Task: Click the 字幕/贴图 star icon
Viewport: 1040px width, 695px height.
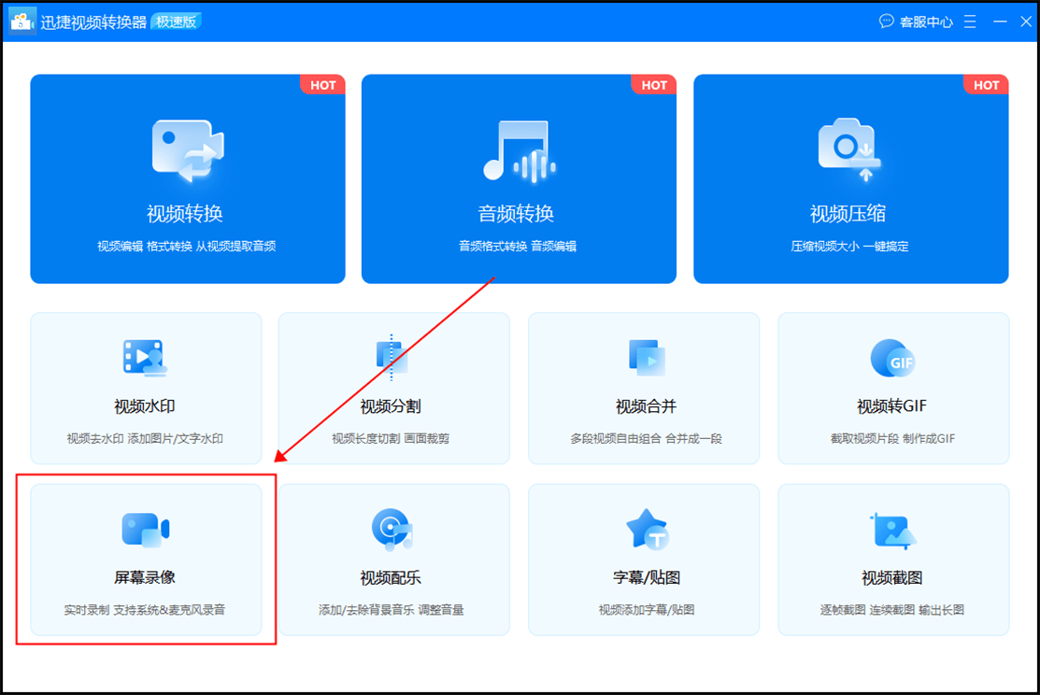Action: (x=648, y=530)
